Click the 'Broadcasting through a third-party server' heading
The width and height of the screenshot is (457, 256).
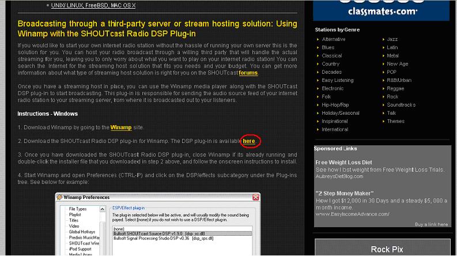tap(157, 29)
